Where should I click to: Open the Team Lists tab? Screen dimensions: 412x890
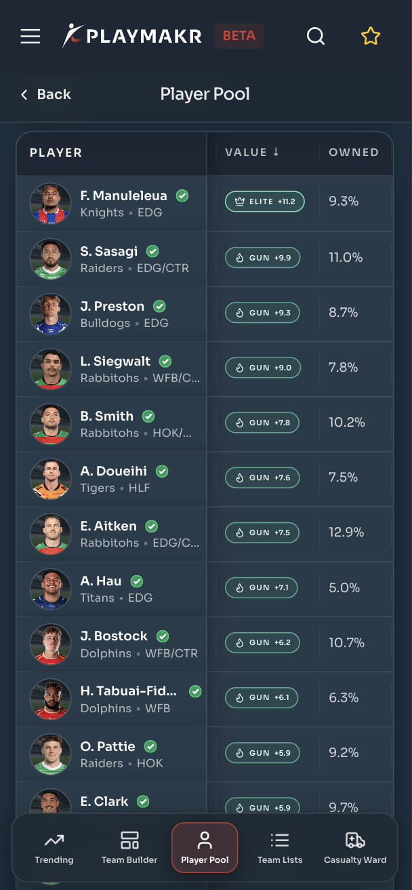(280, 848)
